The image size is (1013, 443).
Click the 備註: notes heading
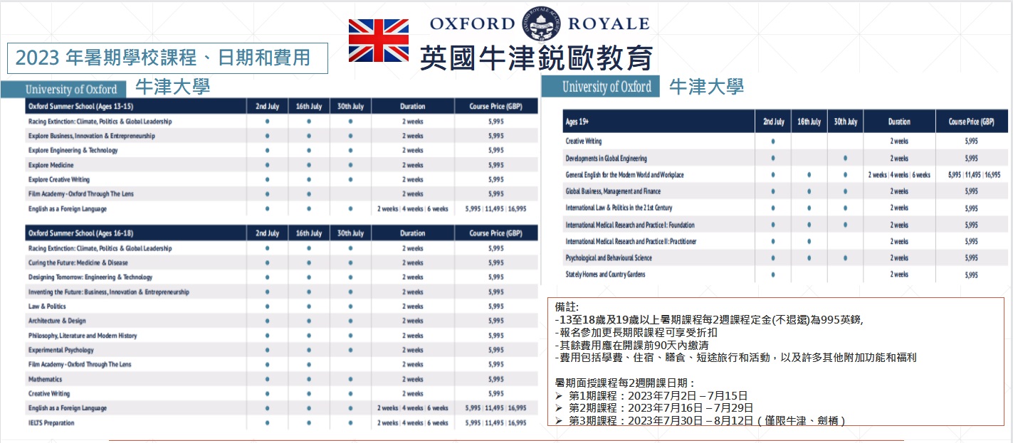pyautogui.click(x=567, y=306)
